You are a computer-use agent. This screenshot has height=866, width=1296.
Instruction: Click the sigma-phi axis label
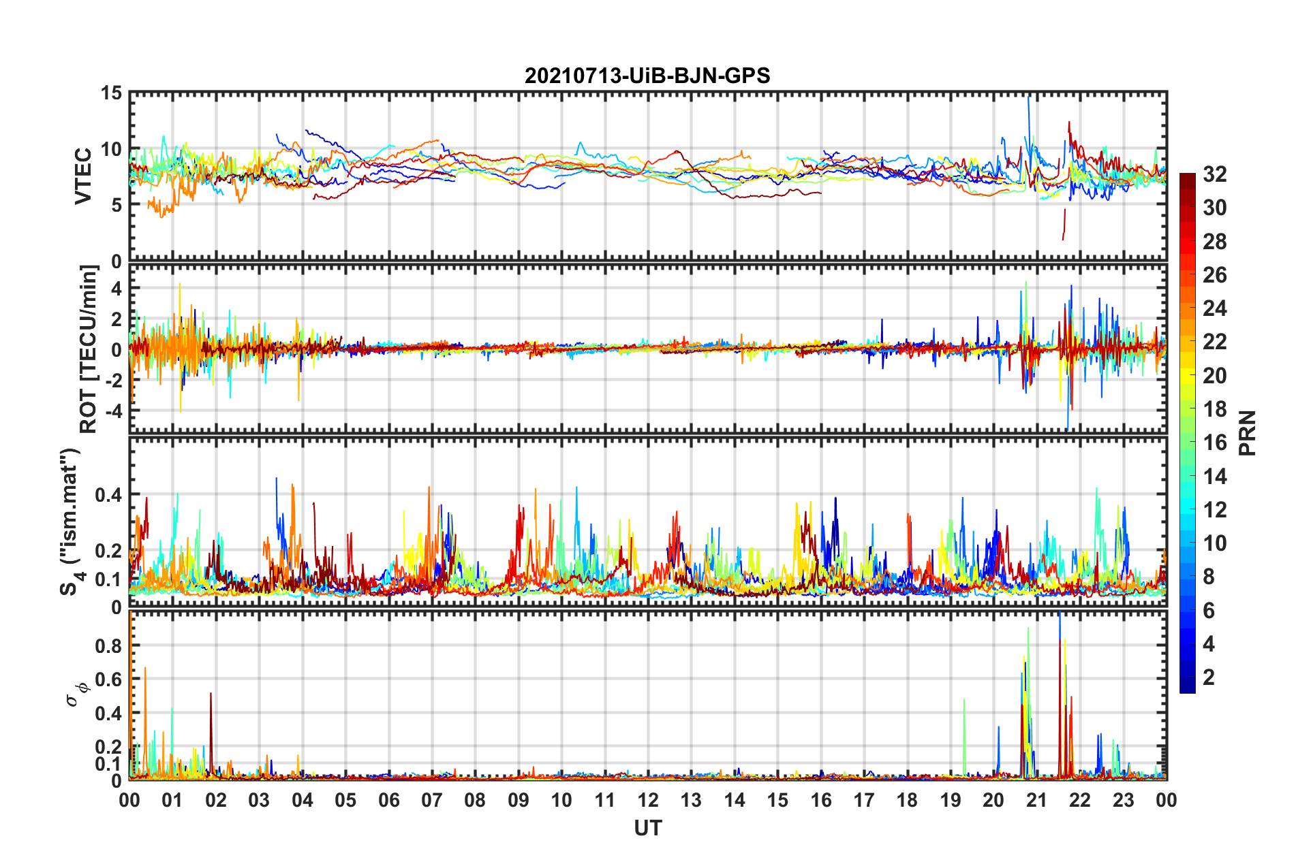tap(77, 694)
